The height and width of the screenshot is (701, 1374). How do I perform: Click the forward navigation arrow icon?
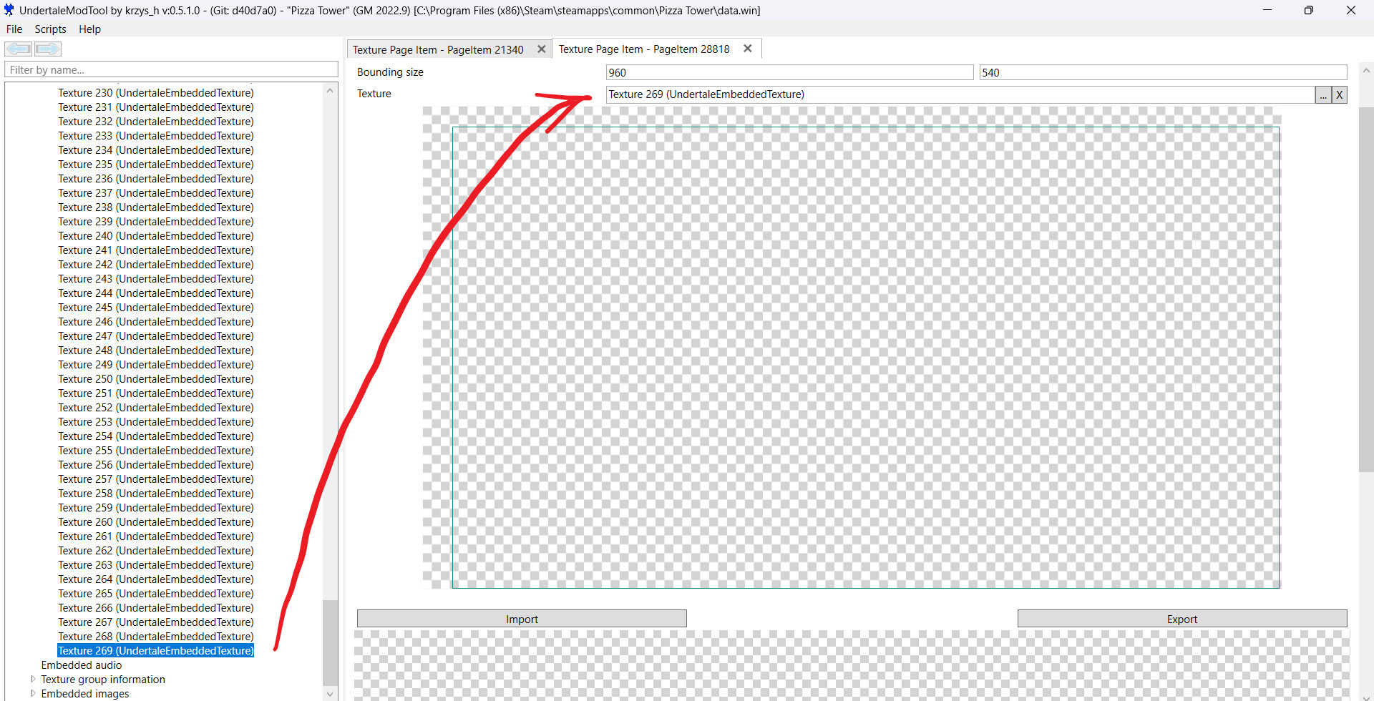pyautogui.click(x=48, y=49)
